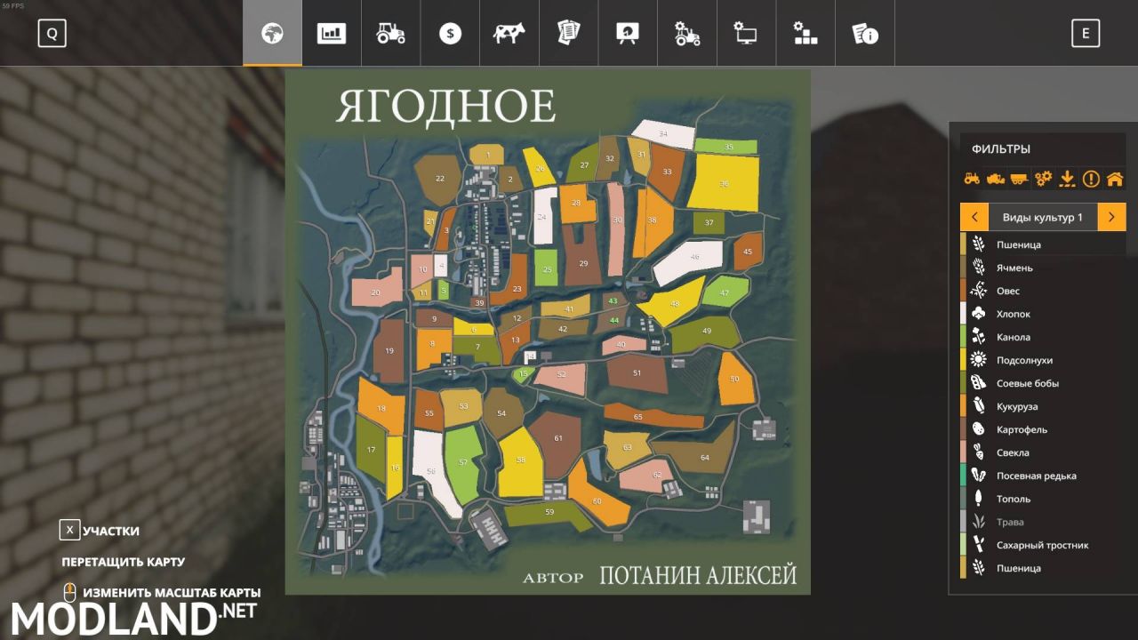Open the price statistics chart tab
This screenshot has height=640, width=1138.
click(x=332, y=34)
